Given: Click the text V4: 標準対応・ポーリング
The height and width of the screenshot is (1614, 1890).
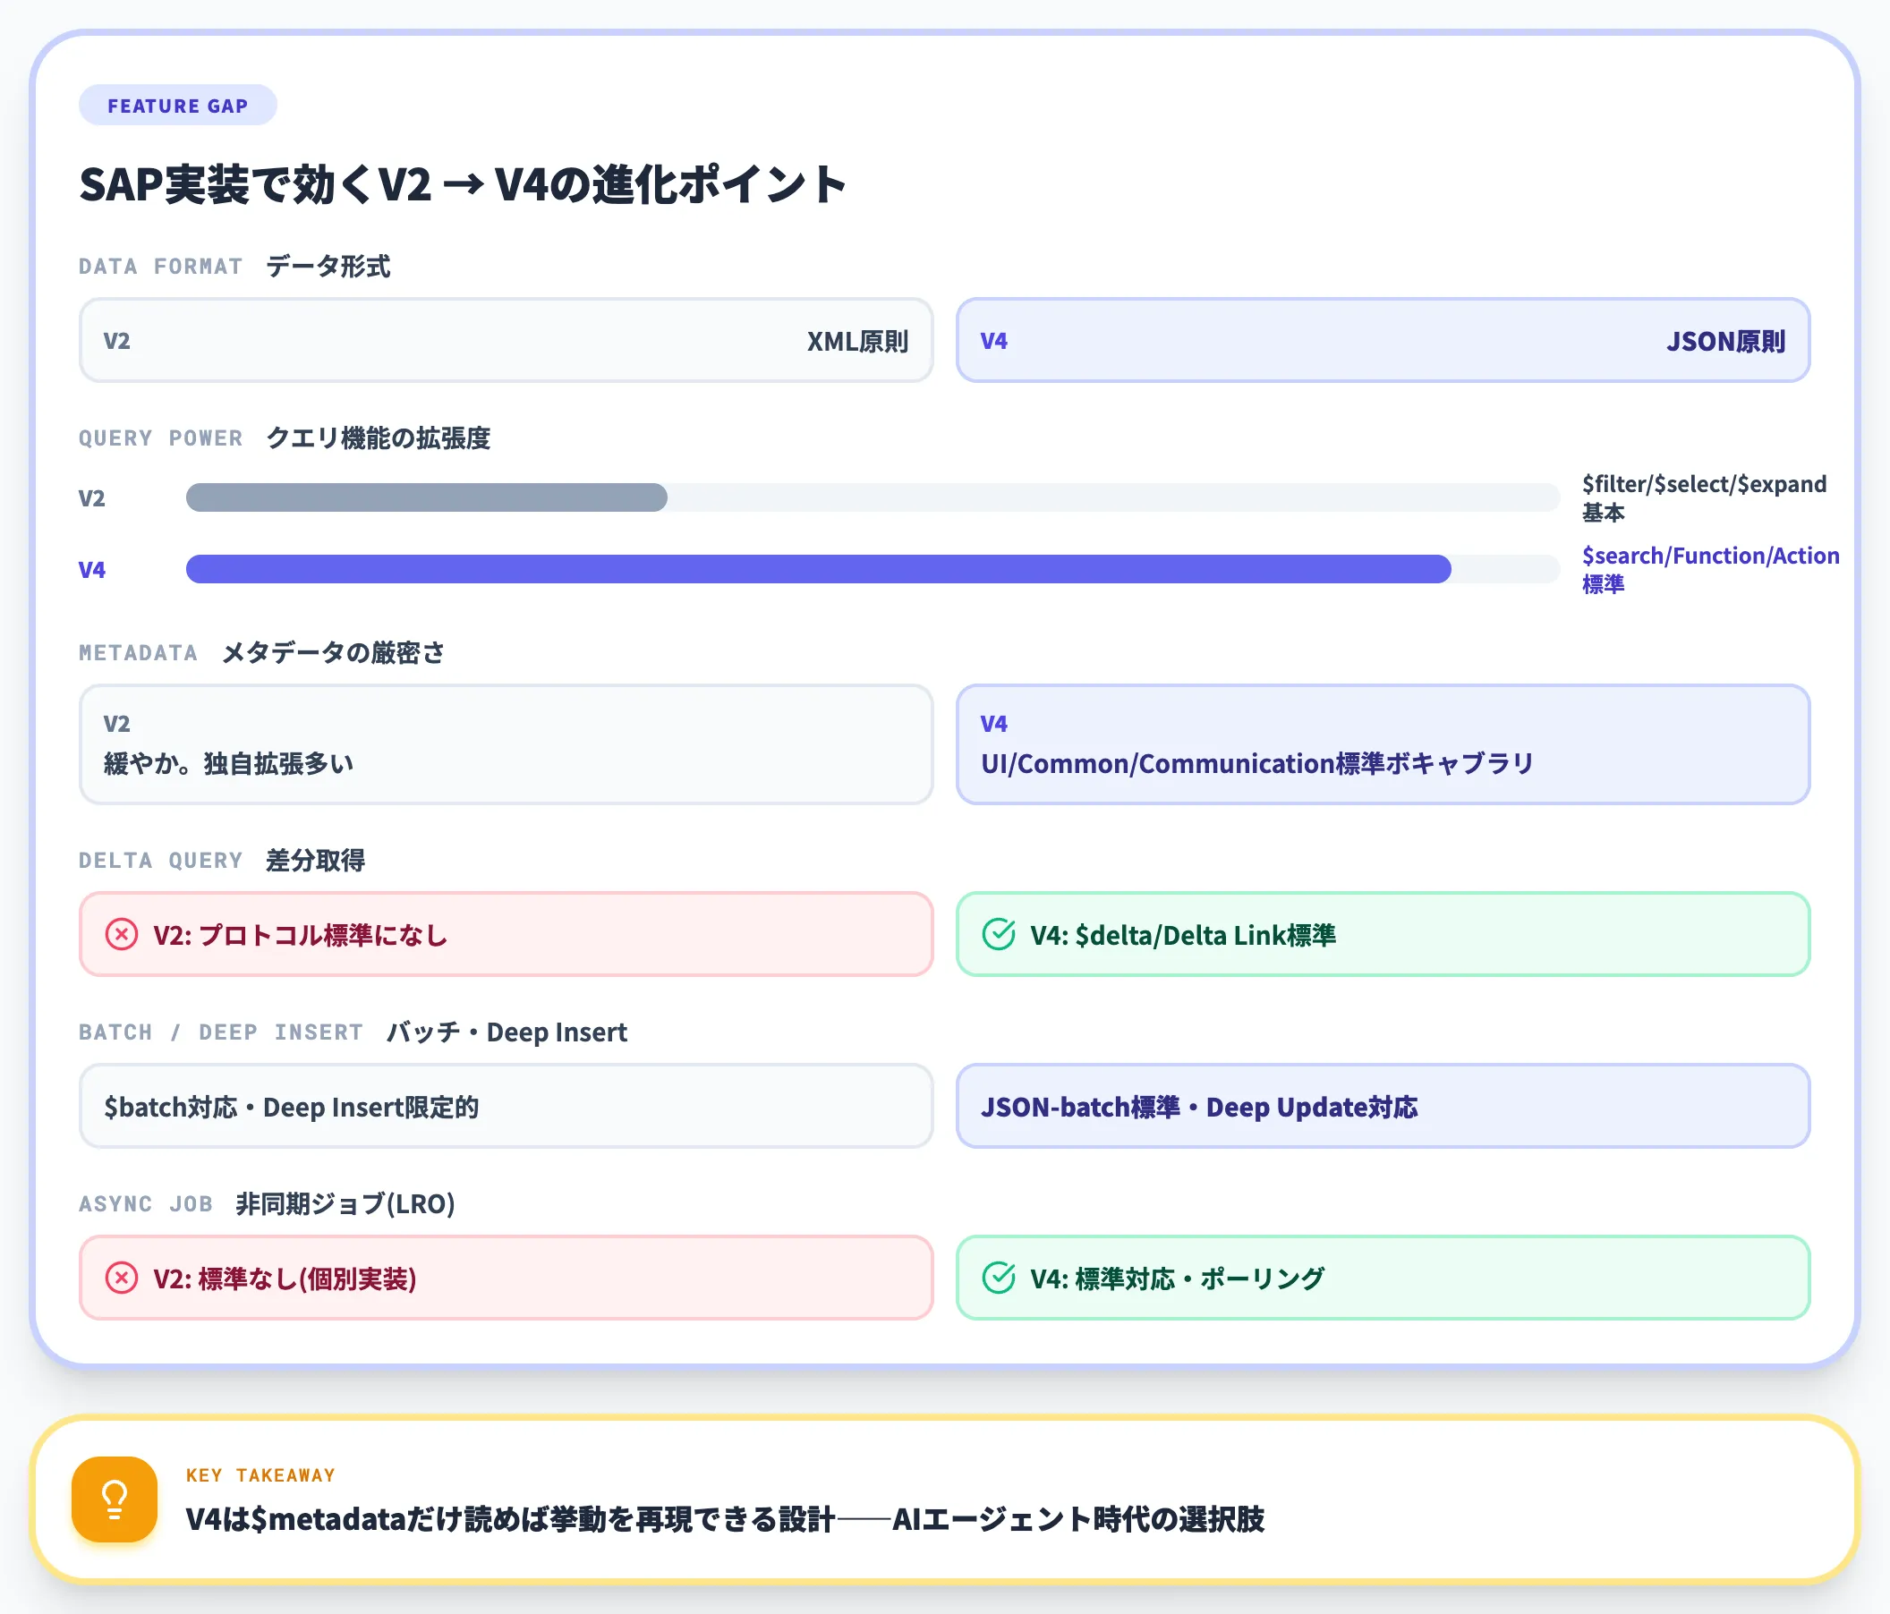Looking at the screenshot, I should pos(1178,1279).
